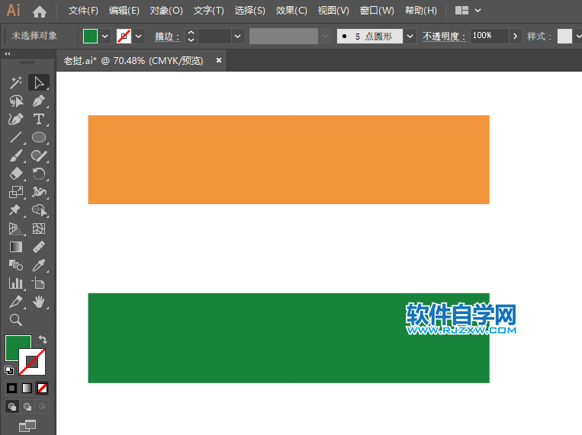The height and width of the screenshot is (435, 582).
Task: Swap fill and stroke colors arrow
Action: pyautogui.click(x=43, y=340)
